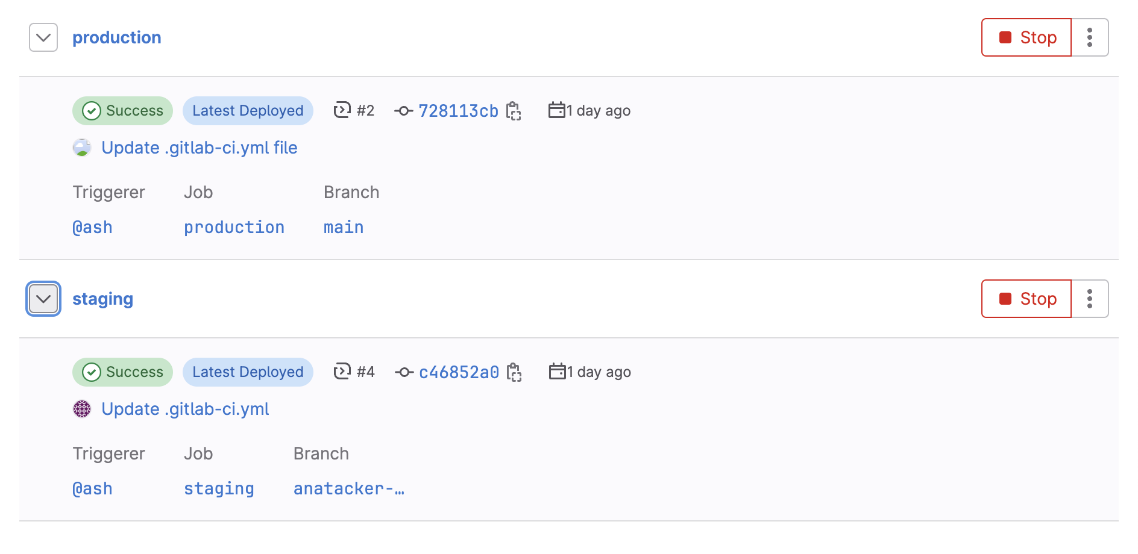Click the purple avatar beside Update .gitlab-ci.yml

(82, 409)
